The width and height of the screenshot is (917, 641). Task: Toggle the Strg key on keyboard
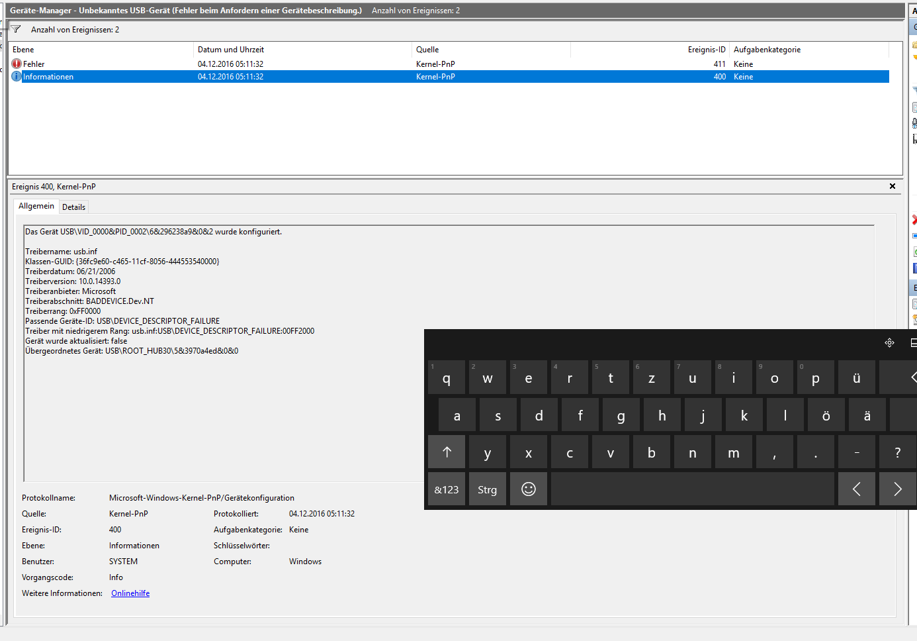pyautogui.click(x=488, y=489)
